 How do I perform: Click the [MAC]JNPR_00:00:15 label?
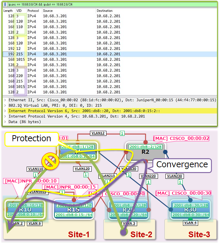70,187
